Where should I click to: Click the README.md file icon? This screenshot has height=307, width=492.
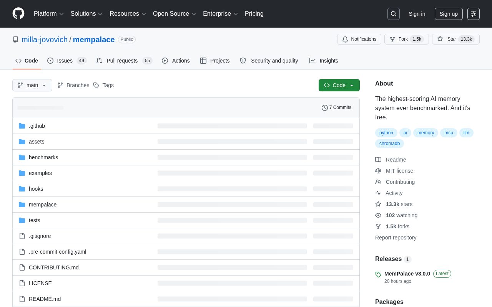pos(22,299)
